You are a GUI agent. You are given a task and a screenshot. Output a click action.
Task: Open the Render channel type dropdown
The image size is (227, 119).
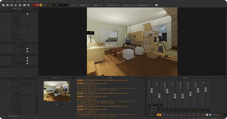pos(24,84)
